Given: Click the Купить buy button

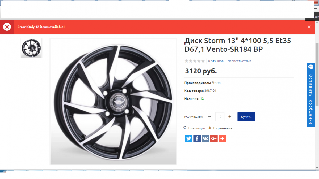Looking at the screenshot, I should click(246, 117).
